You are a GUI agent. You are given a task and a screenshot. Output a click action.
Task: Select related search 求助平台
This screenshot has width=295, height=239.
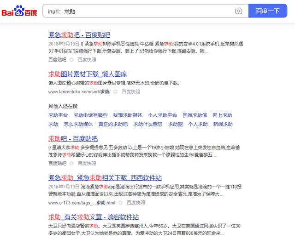pyautogui.click(x=58, y=115)
